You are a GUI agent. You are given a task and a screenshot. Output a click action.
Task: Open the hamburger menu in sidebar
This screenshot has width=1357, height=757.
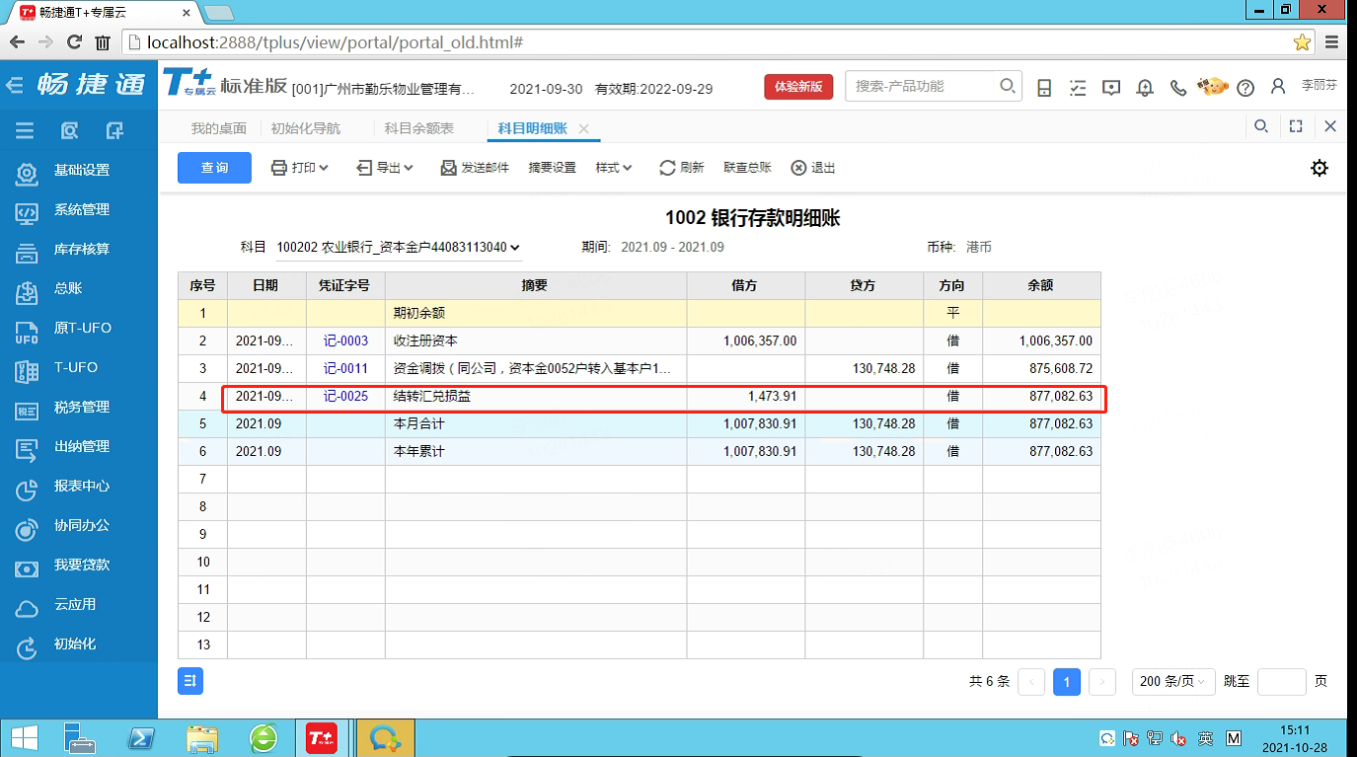click(x=25, y=130)
